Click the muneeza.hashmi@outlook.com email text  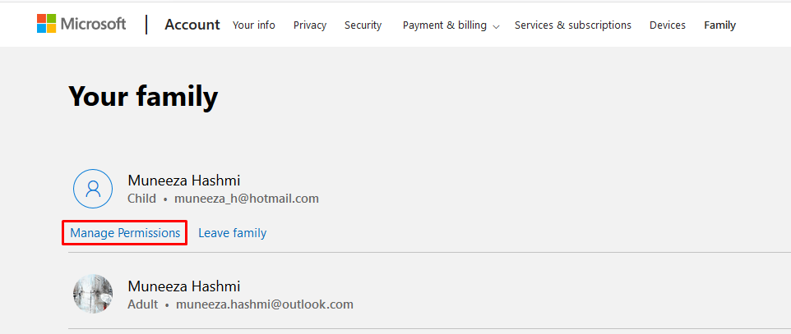pyautogui.click(x=265, y=304)
